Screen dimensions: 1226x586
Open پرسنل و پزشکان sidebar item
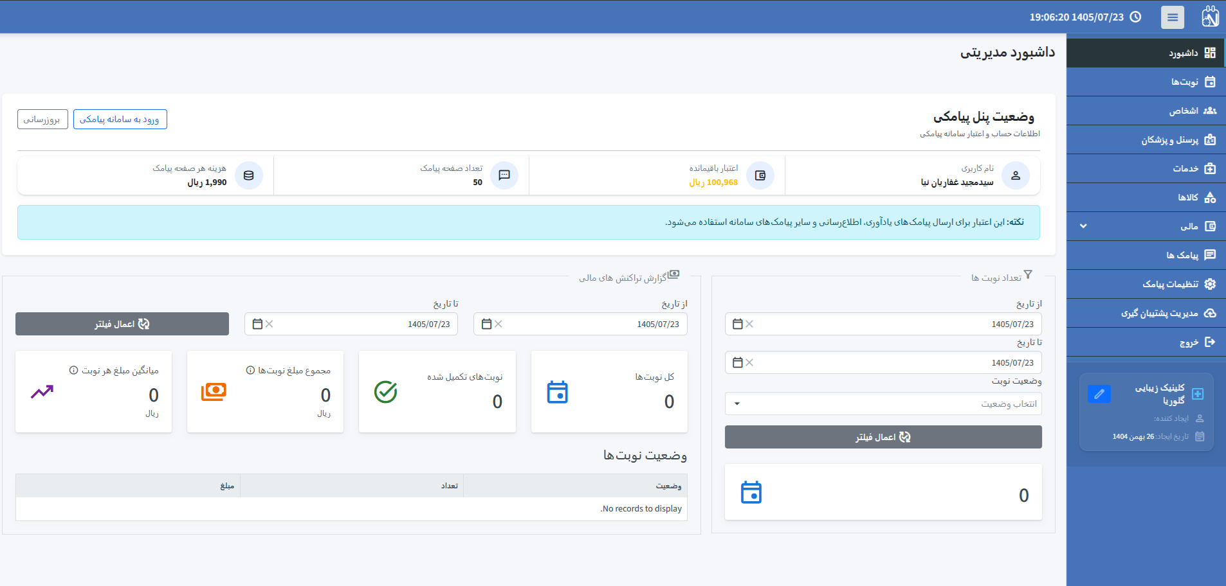coord(1146,139)
